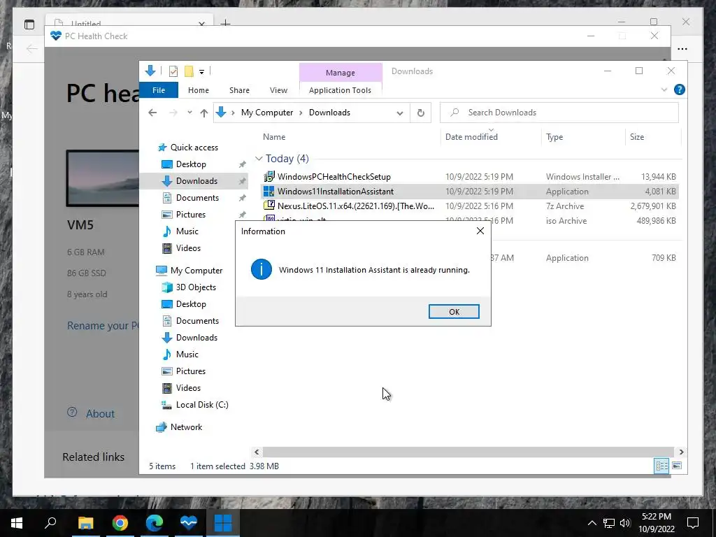Sort by the Name column header
The width and height of the screenshot is (716, 537).
274,137
